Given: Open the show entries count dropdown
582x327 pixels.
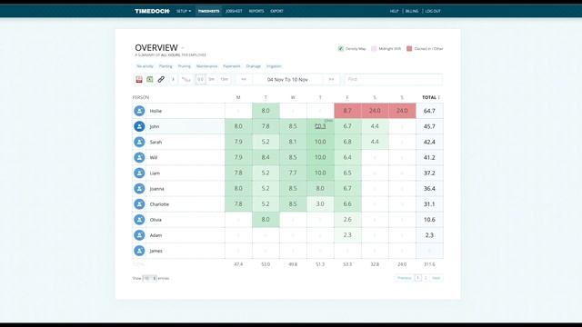Looking at the screenshot, I should click(149, 278).
